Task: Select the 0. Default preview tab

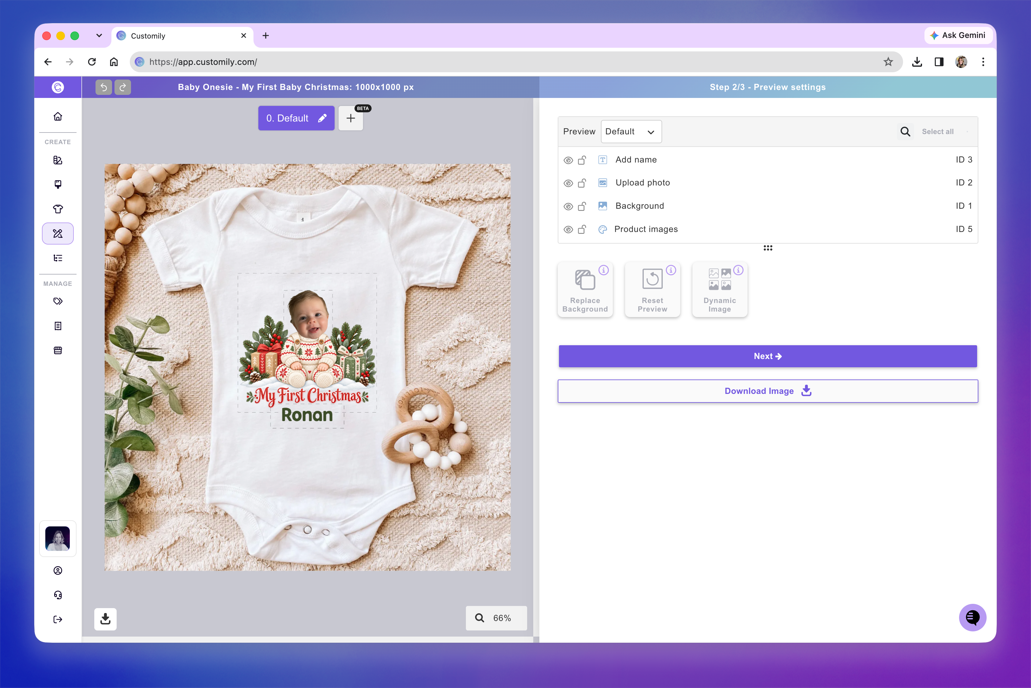Action: click(x=296, y=118)
